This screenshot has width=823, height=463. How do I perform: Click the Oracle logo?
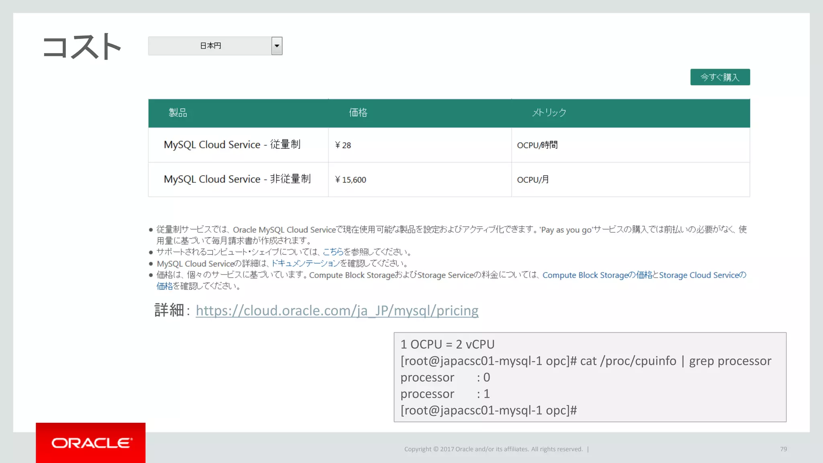[91, 443]
